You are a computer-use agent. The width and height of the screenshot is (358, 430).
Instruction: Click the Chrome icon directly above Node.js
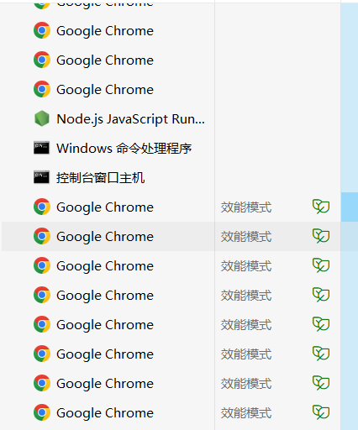pos(42,89)
